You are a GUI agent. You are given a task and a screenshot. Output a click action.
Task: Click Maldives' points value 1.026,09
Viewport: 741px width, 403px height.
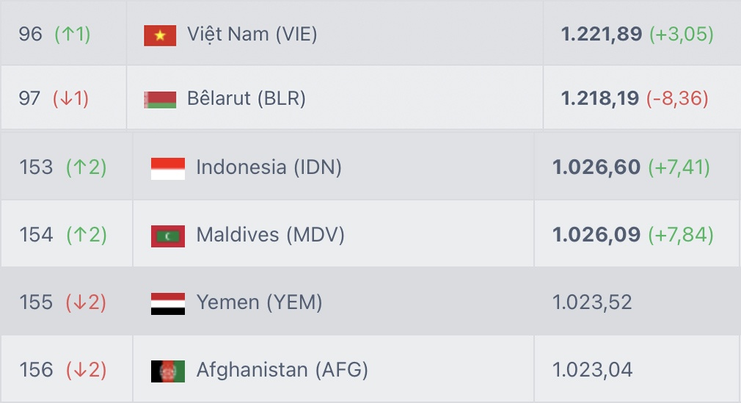pos(596,235)
